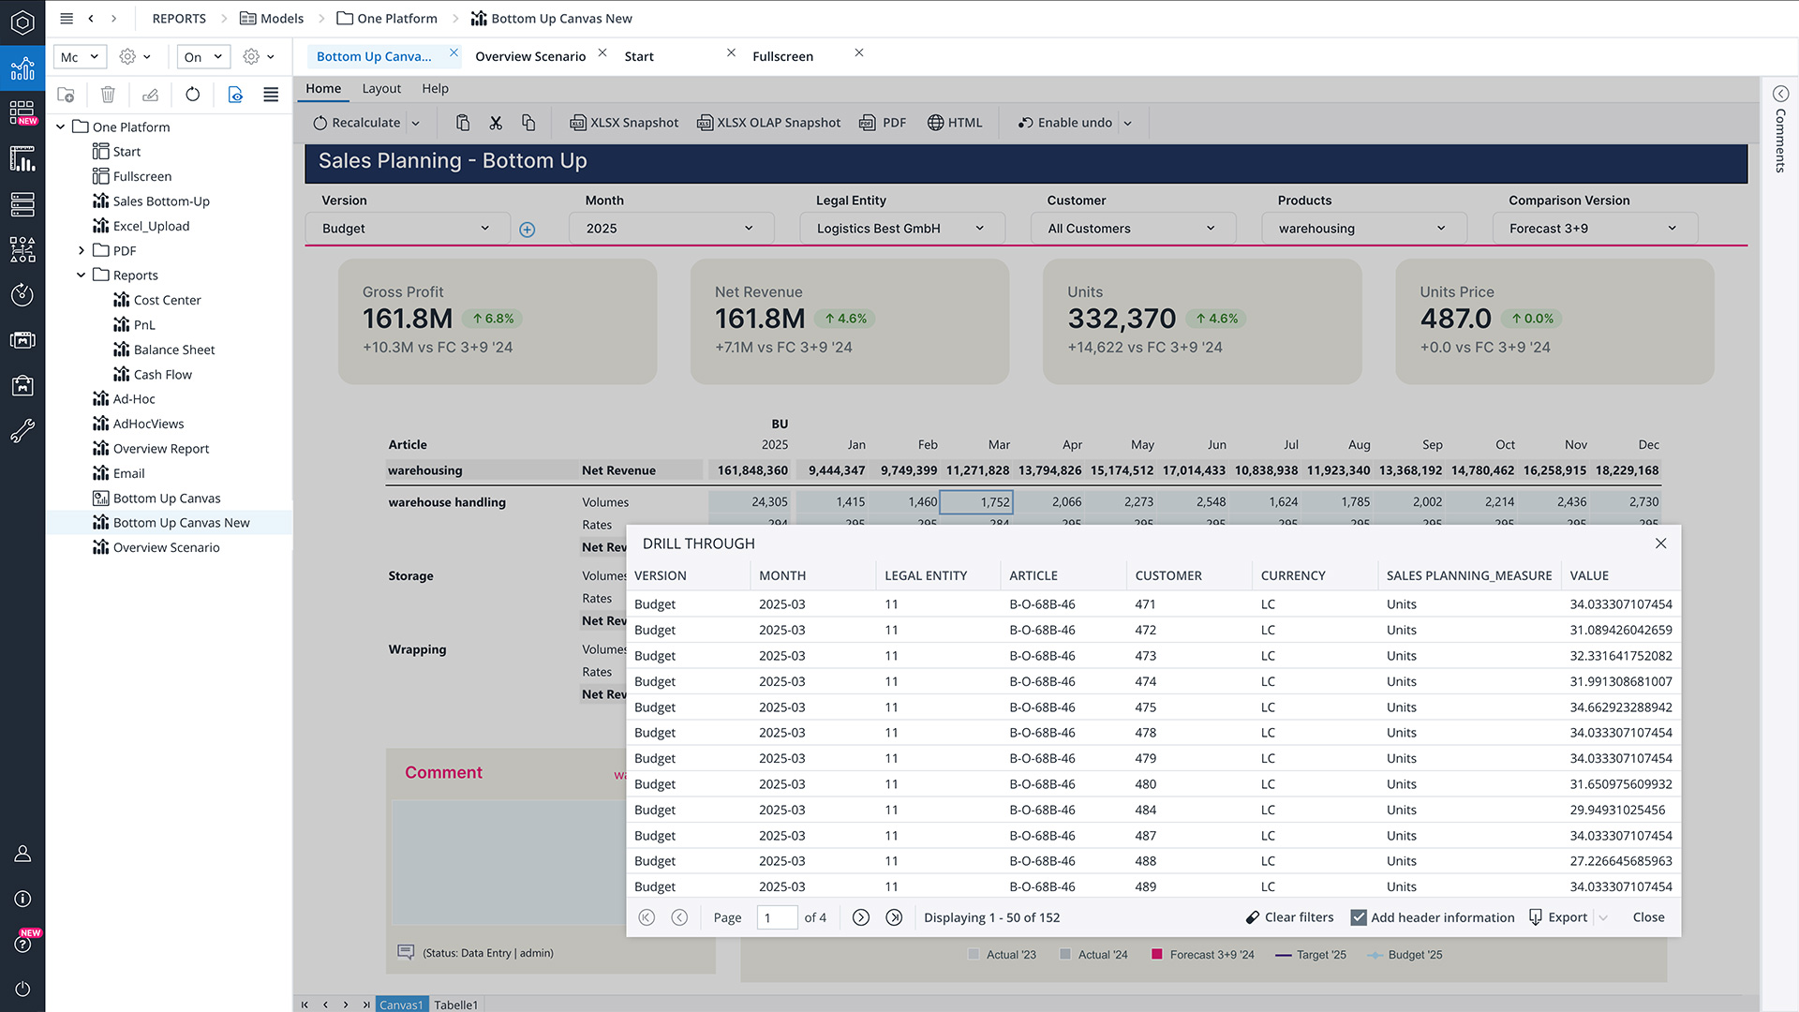Click the Clear filters button

pyautogui.click(x=1289, y=917)
